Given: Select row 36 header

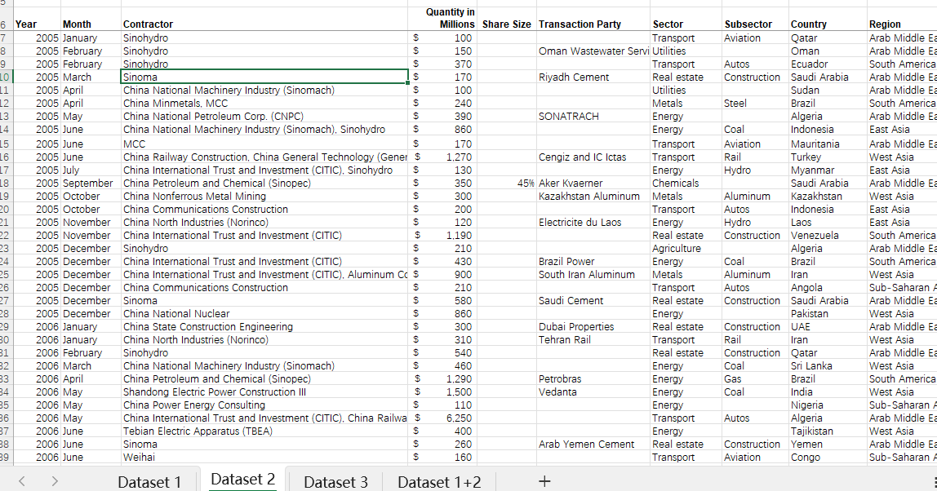Looking at the screenshot, I should [6, 418].
